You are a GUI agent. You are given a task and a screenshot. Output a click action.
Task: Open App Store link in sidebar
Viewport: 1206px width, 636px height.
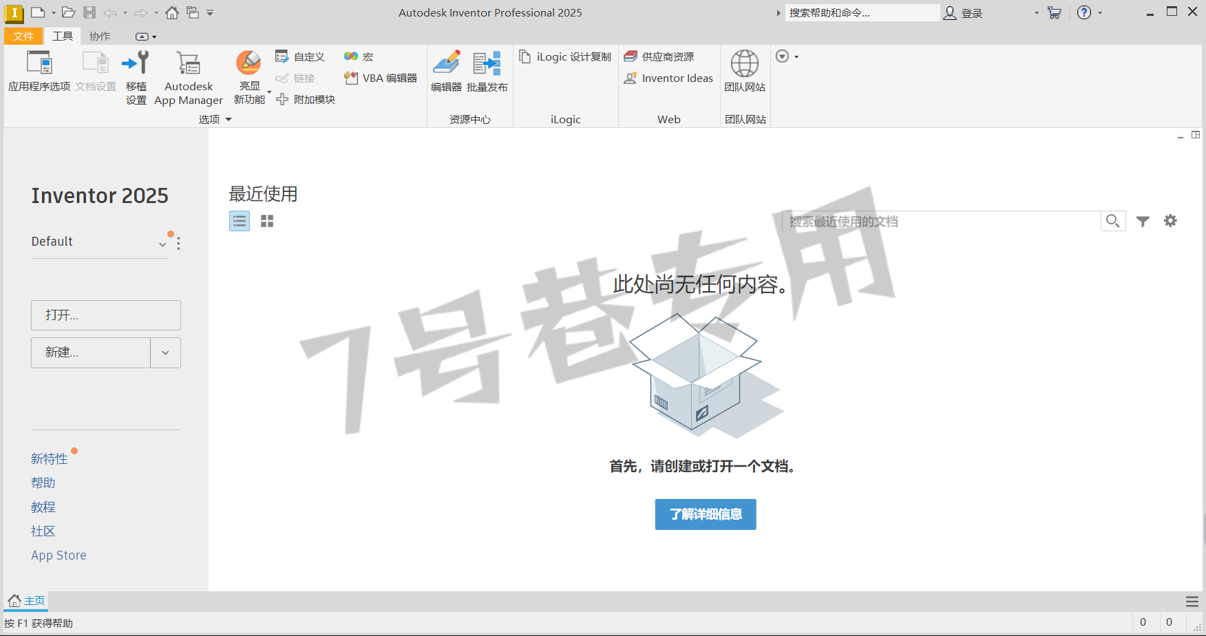click(59, 555)
